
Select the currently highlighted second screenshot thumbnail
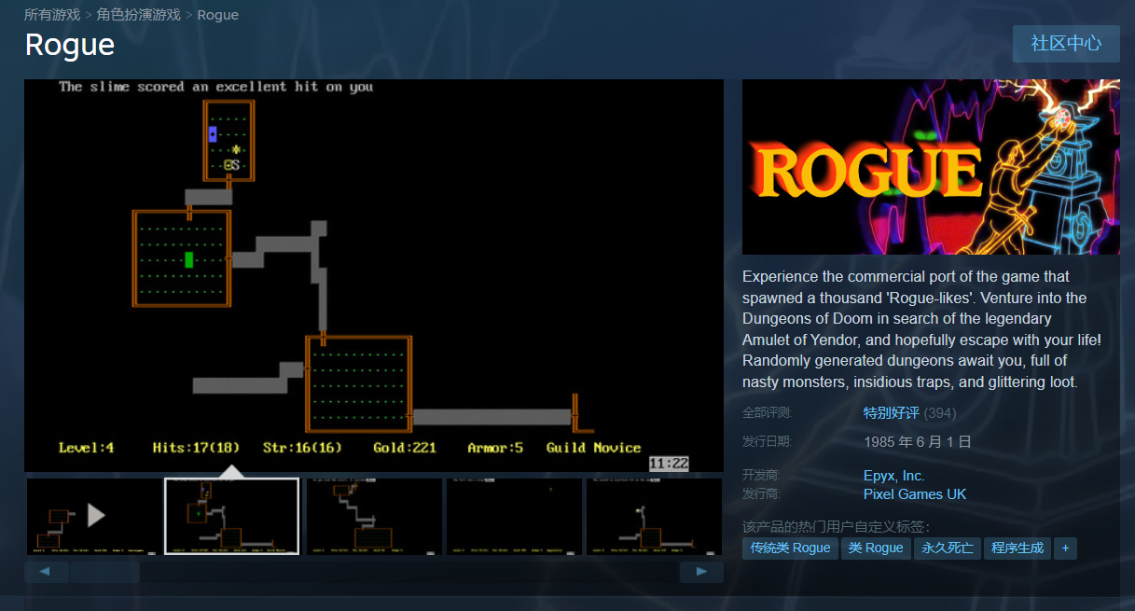232,516
